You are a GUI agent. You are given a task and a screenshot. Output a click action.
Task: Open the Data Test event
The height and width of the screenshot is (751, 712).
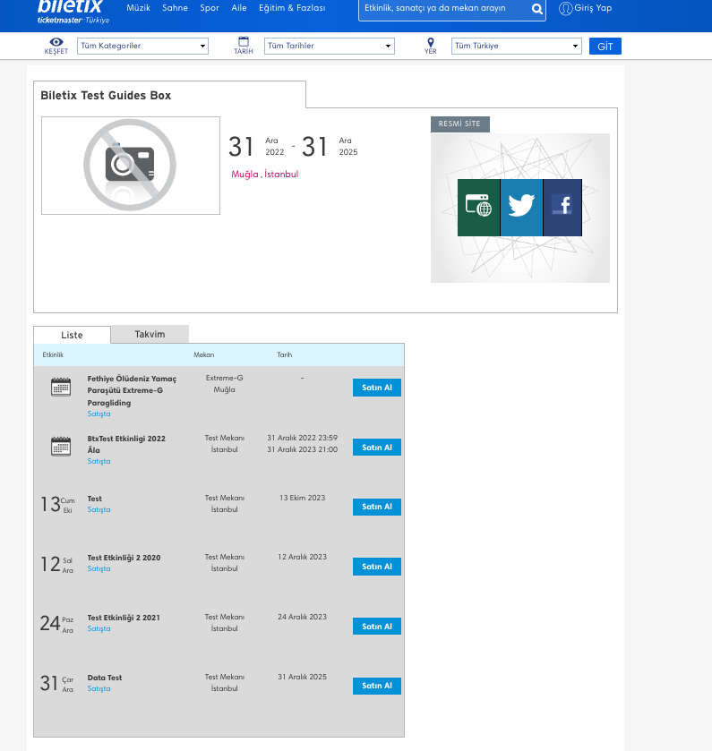tap(105, 678)
